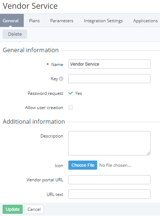Click the 'No file chosen...' text
This screenshot has height=216, width=160.
(x=115, y=165)
